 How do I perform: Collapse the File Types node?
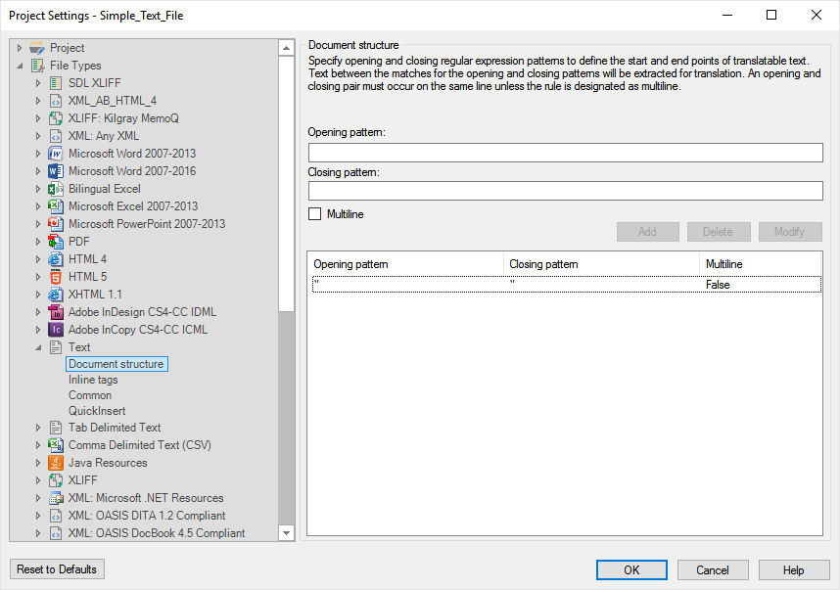point(20,66)
